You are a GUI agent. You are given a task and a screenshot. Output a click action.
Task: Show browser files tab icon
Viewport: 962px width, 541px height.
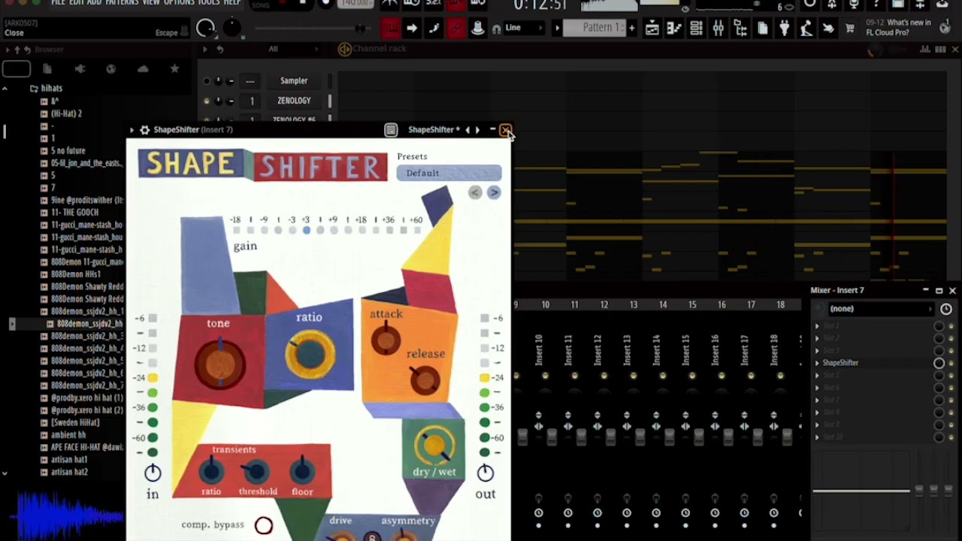click(x=47, y=68)
